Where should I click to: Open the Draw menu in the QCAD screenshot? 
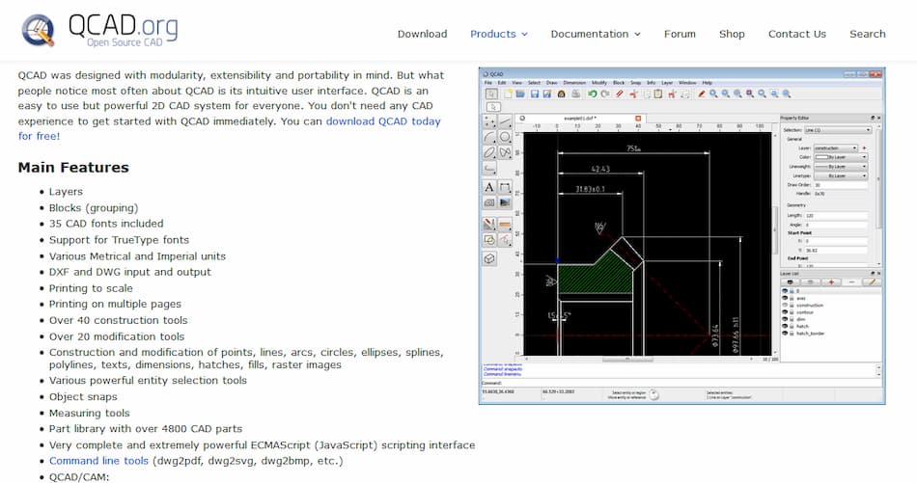pos(551,82)
